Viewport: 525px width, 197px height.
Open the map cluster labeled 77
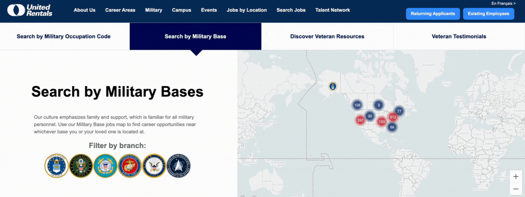(x=399, y=111)
